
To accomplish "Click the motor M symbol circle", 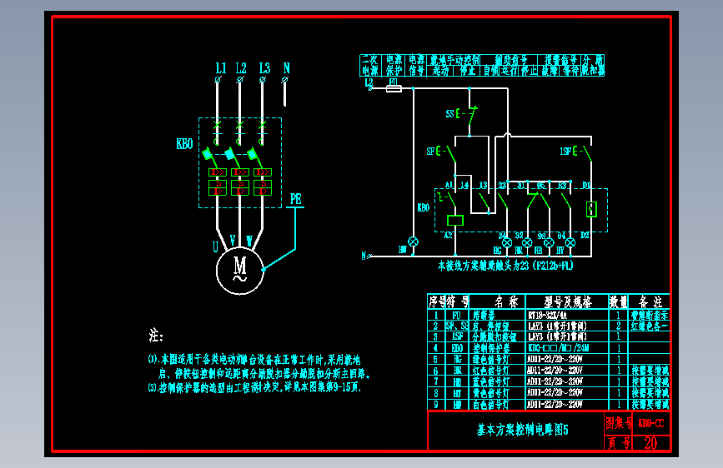I will click(240, 271).
